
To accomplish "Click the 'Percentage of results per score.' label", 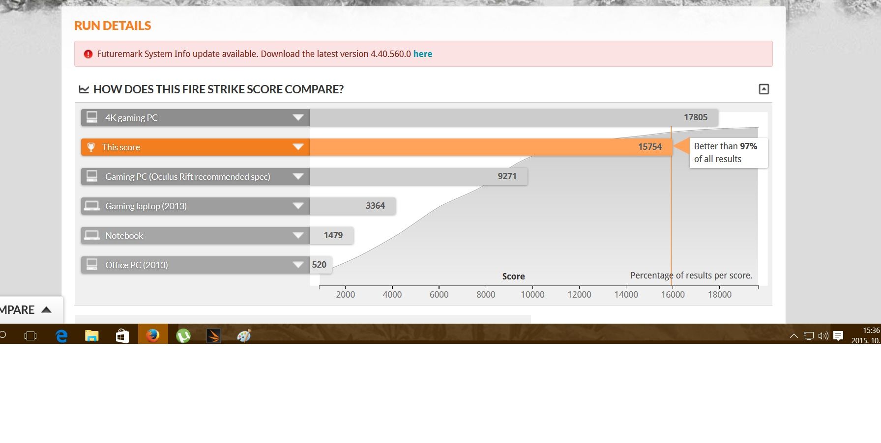I will [691, 276].
